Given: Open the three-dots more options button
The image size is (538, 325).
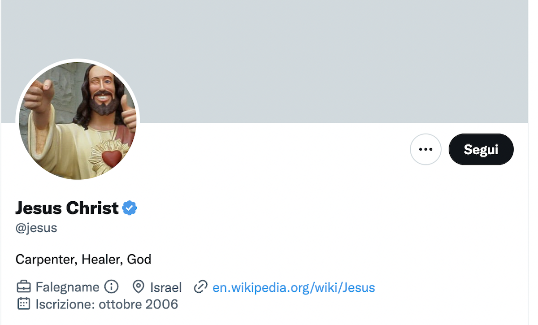Looking at the screenshot, I should point(425,149).
